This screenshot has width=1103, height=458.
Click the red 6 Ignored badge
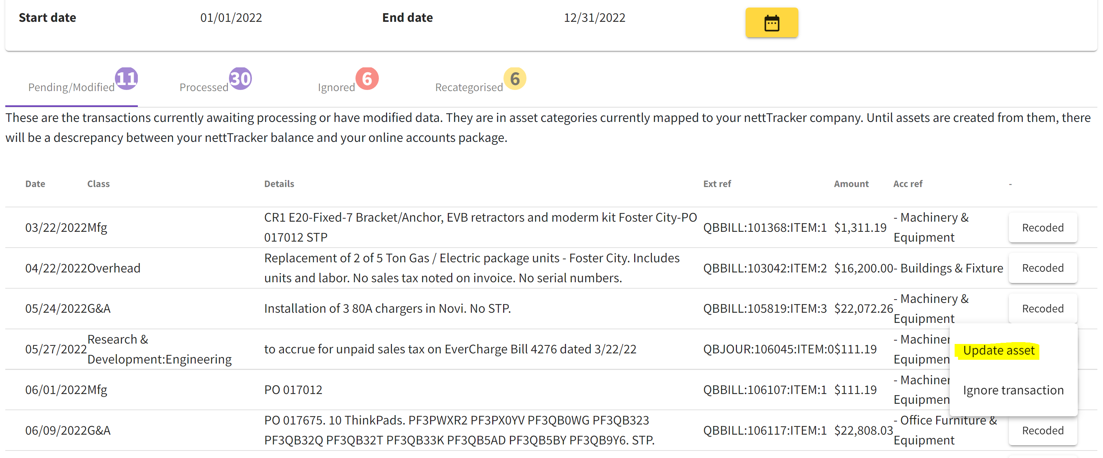point(367,79)
